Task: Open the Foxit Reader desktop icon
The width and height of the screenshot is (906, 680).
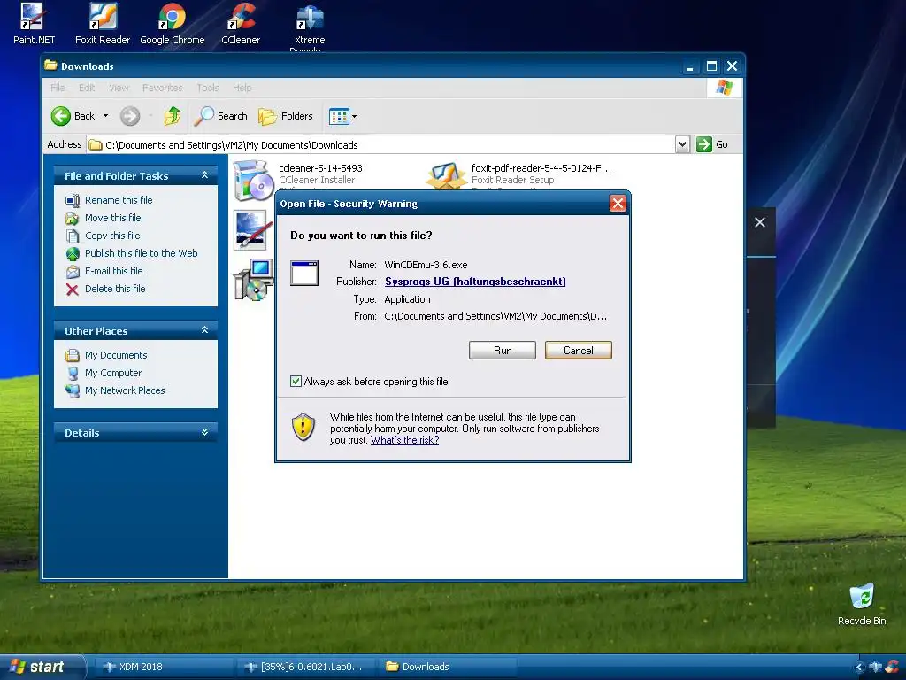Action: (x=103, y=23)
